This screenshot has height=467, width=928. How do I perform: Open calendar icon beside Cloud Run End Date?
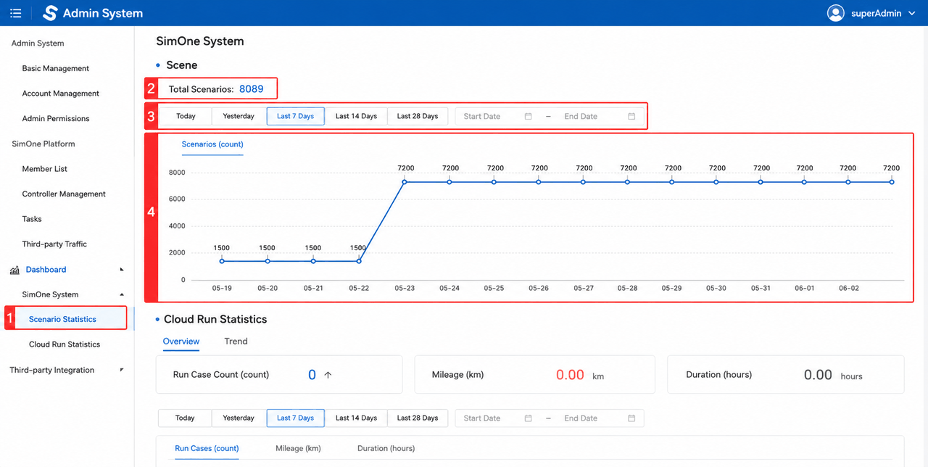(631, 418)
